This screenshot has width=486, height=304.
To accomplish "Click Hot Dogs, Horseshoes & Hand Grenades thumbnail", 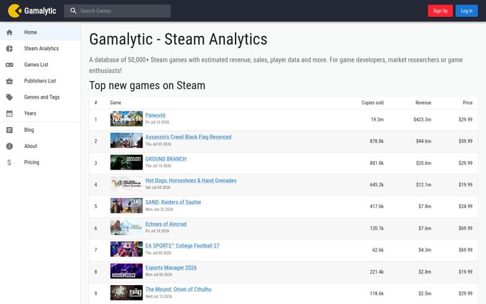I will [x=126, y=184].
